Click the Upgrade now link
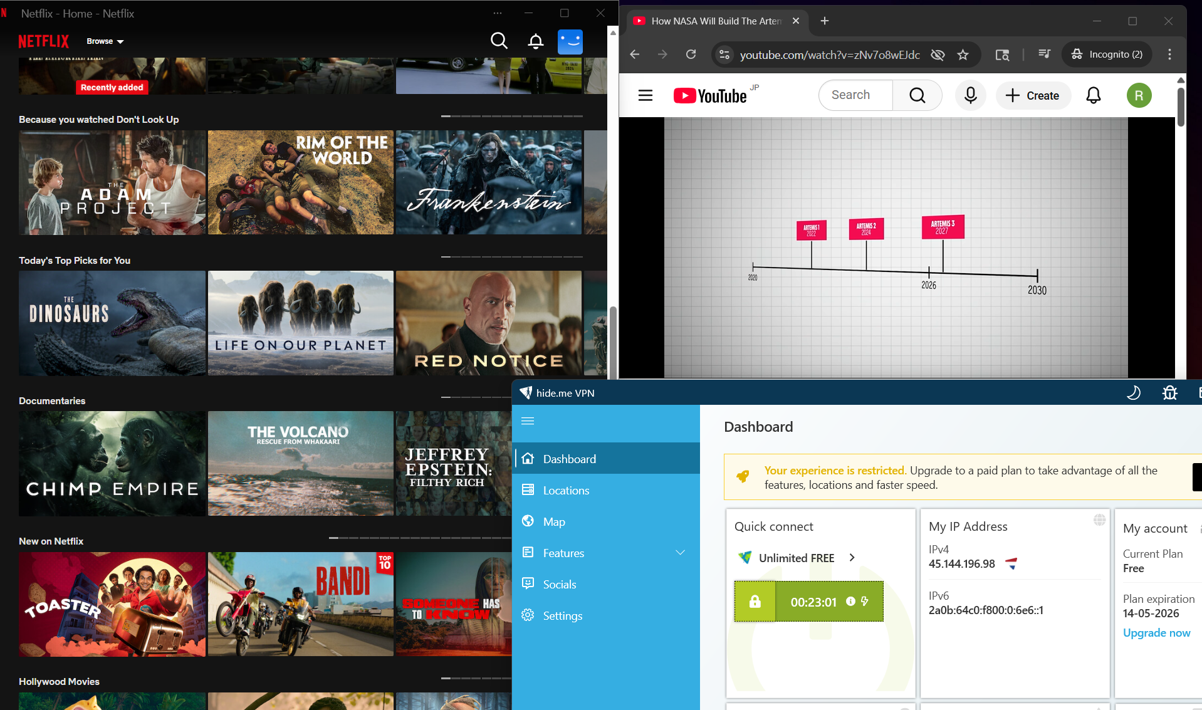1202x710 pixels. (1156, 633)
